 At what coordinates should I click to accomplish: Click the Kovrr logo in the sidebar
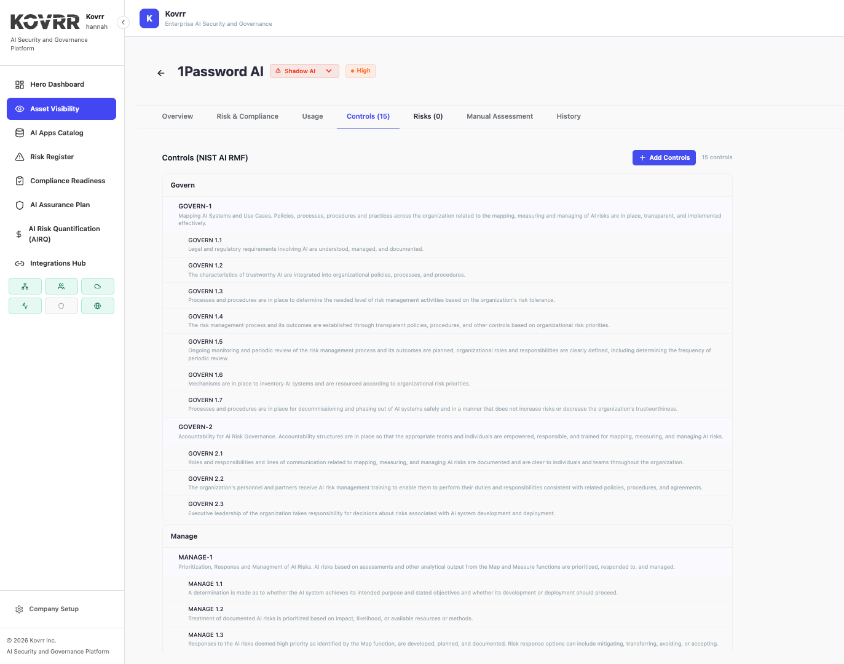(45, 22)
